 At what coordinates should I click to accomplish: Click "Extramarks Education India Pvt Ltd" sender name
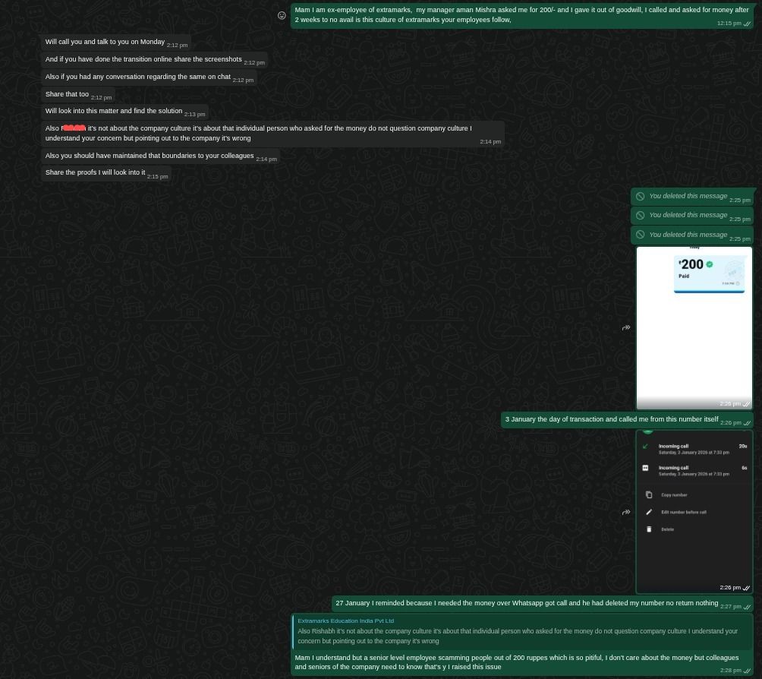[x=345, y=621]
